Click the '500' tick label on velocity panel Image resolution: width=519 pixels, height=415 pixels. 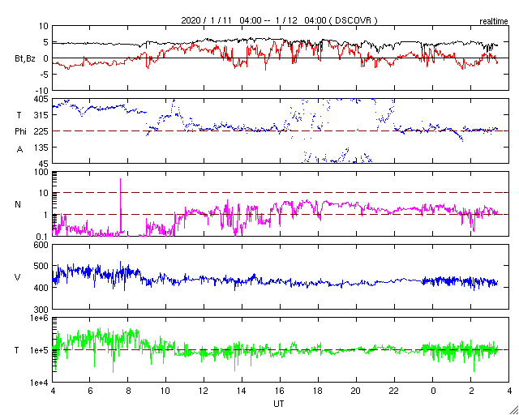point(41,267)
